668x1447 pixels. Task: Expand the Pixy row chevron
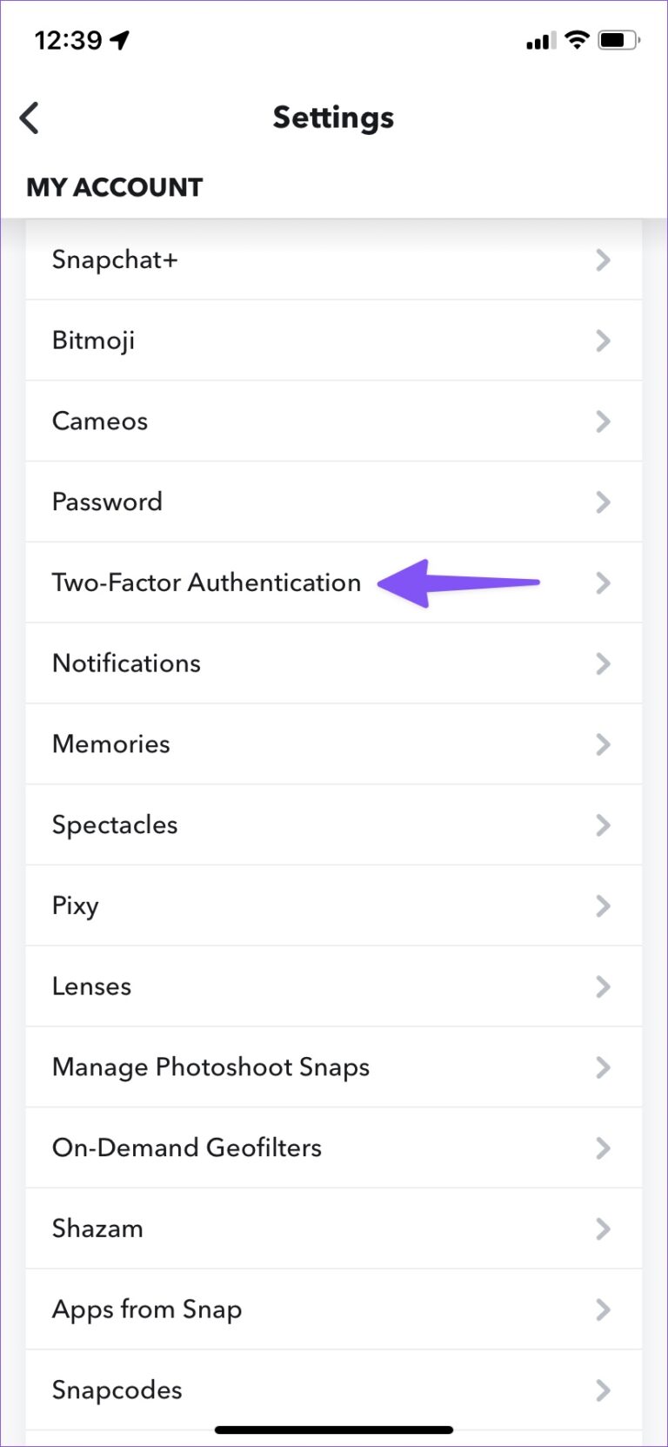coord(603,905)
